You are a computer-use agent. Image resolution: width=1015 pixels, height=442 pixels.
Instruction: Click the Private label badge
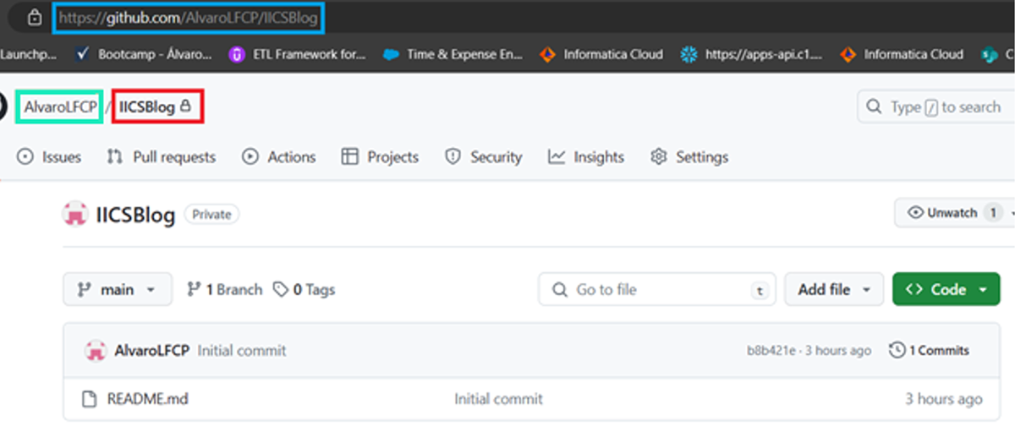(211, 215)
